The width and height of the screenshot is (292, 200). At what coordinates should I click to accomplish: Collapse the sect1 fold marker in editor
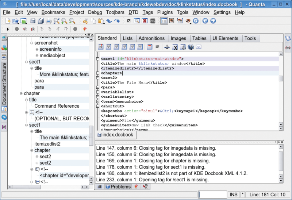point(97,59)
